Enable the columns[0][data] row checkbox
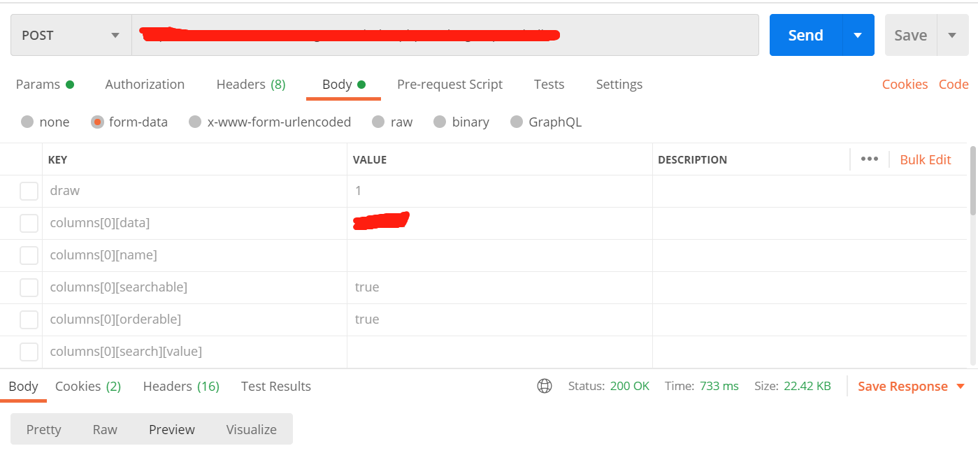 pyautogui.click(x=29, y=223)
